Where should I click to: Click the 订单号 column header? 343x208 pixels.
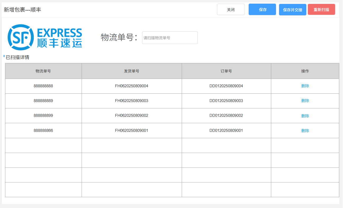pos(226,71)
